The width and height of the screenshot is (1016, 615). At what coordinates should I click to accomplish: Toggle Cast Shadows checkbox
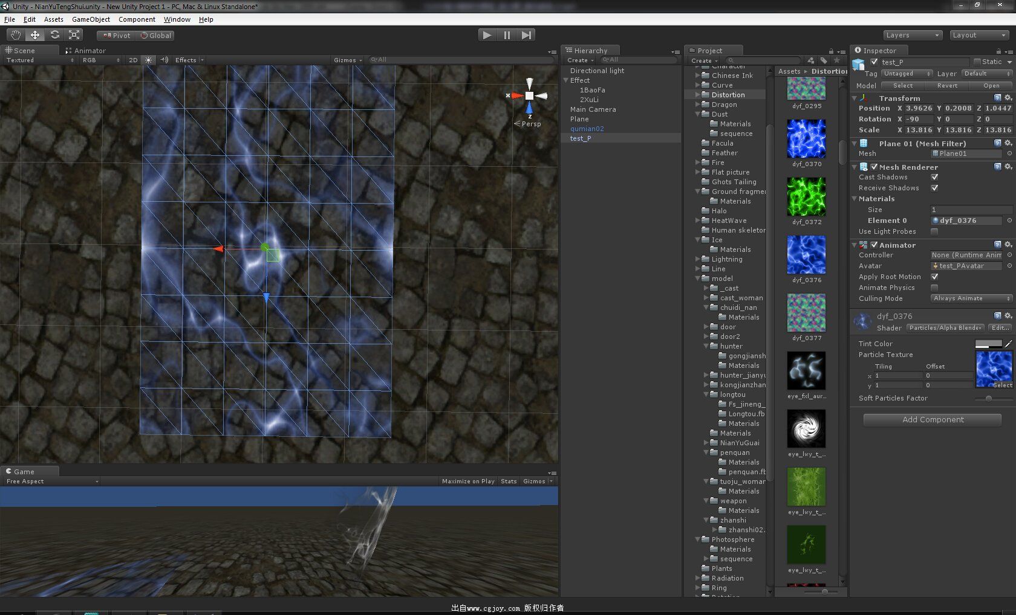tap(934, 177)
